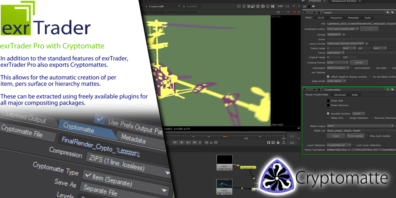Image resolution: width=396 pixels, height=198 pixels.
Task: Jump to the last frame on the timeline
Action: click(x=195, y=142)
